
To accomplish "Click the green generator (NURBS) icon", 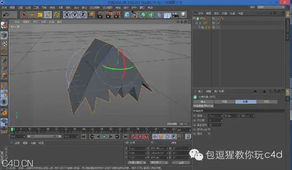I will (x=143, y=15).
